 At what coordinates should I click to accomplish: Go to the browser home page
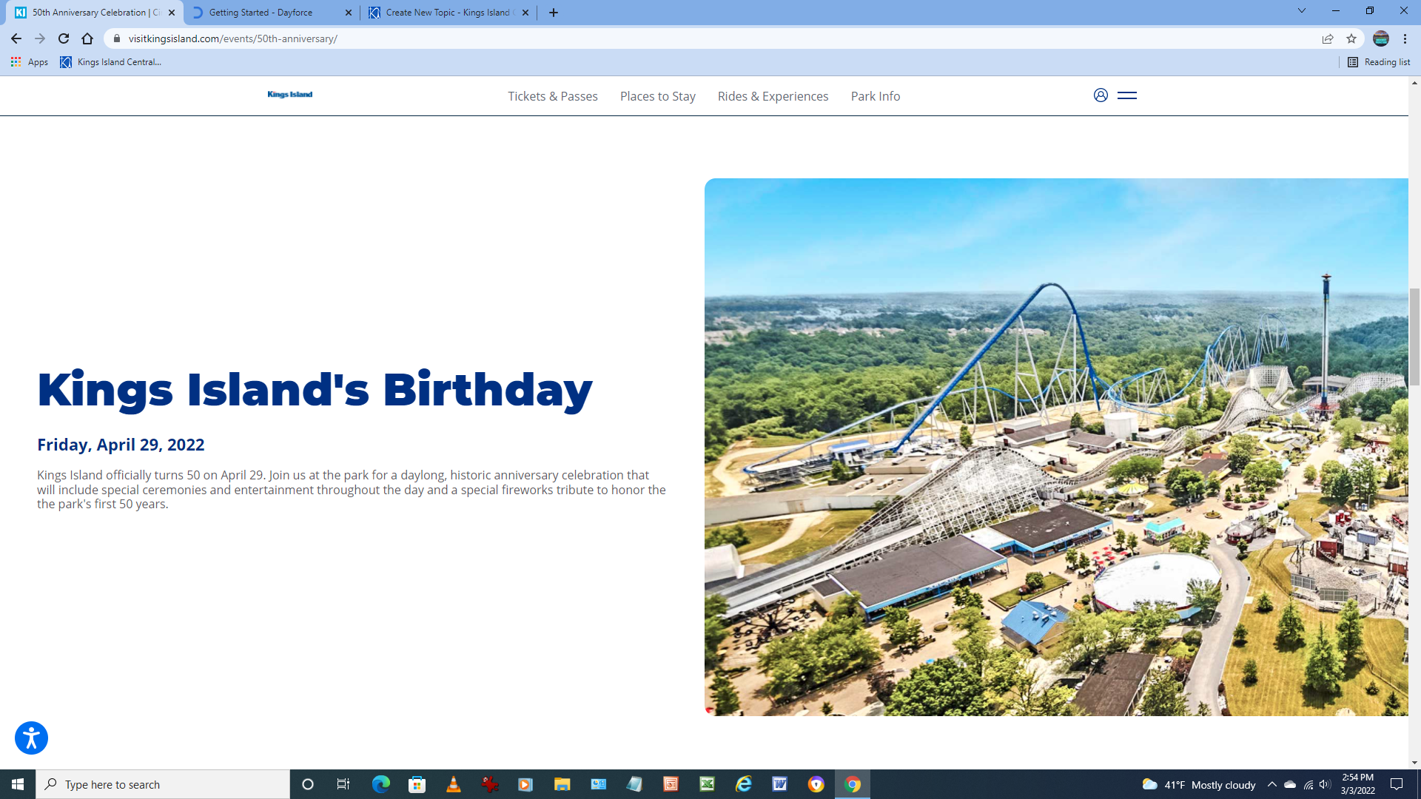pyautogui.click(x=87, y=38)
